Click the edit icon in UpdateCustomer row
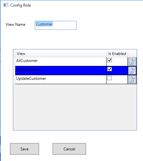Screen dimensions: 143x161 pyautogui.click(x=132, y=80)
